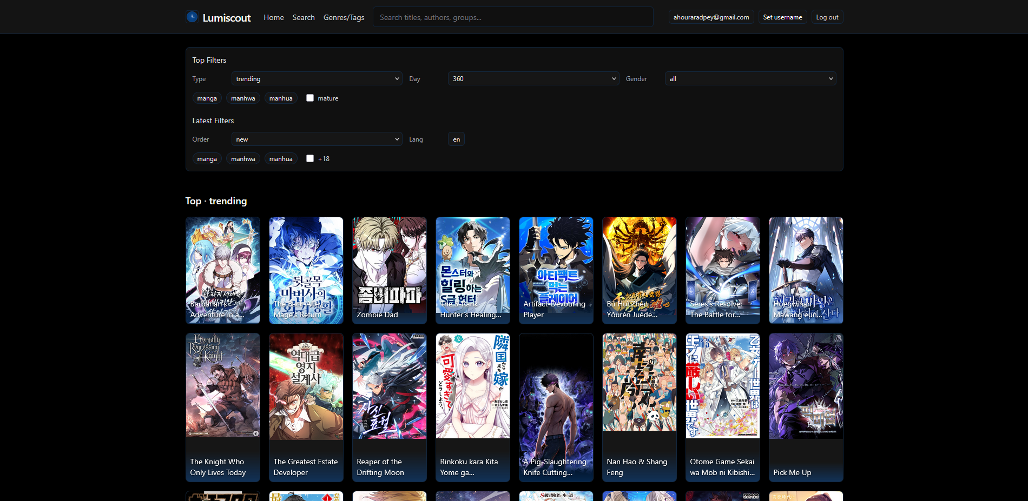Viewport: 1028px width, 501px height.
Task: Expand the Order dropdown showing new
Action: (317, 139)
